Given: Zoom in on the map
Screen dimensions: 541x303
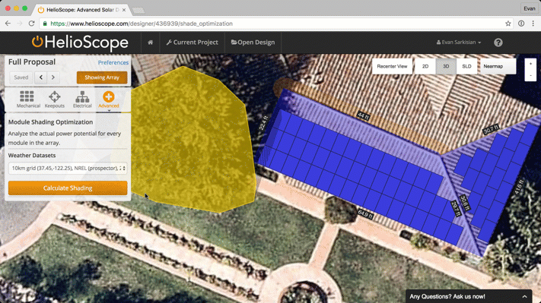Looking at the screenshot, I should (530, 64).
